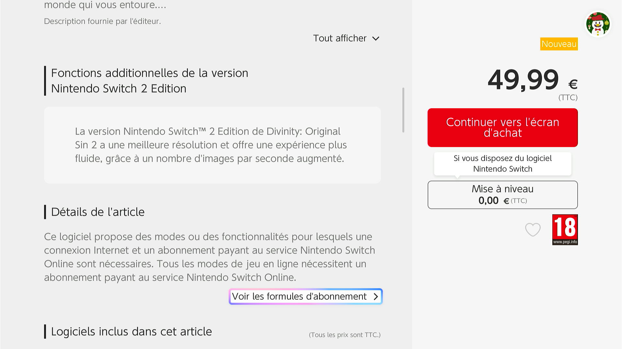Open the snowman user profile avatar
Viewport: 622px width, 349px height.
point(598,24)
